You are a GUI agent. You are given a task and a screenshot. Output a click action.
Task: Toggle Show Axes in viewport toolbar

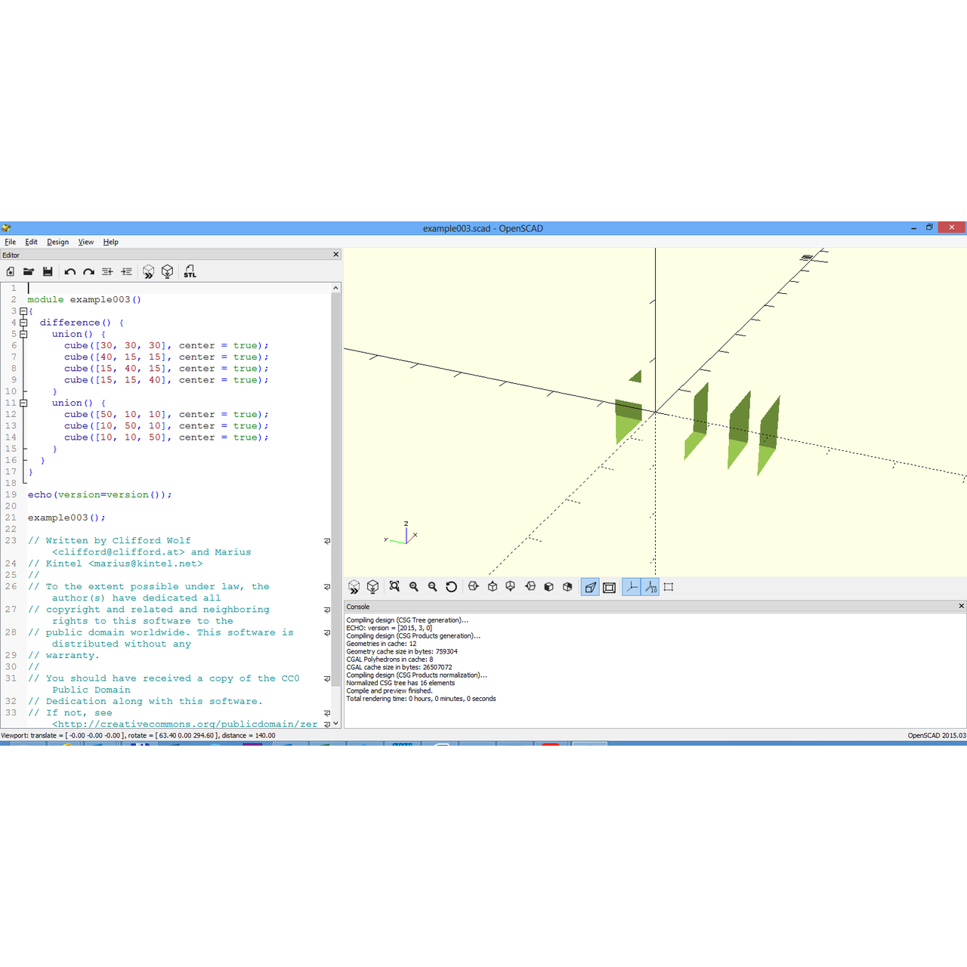click(631, 587)
